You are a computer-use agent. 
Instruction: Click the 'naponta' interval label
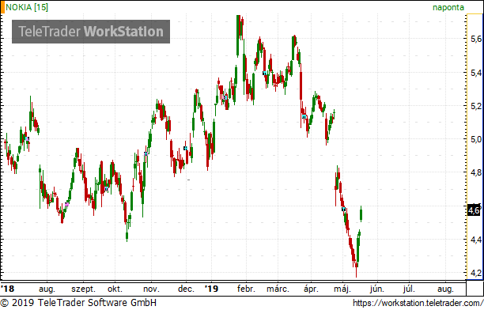(x=448, y=7)
